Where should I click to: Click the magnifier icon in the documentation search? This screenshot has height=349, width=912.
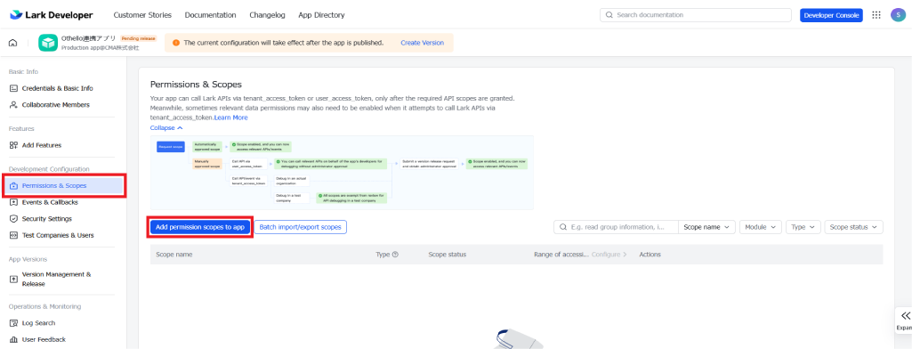click(609, 15)
